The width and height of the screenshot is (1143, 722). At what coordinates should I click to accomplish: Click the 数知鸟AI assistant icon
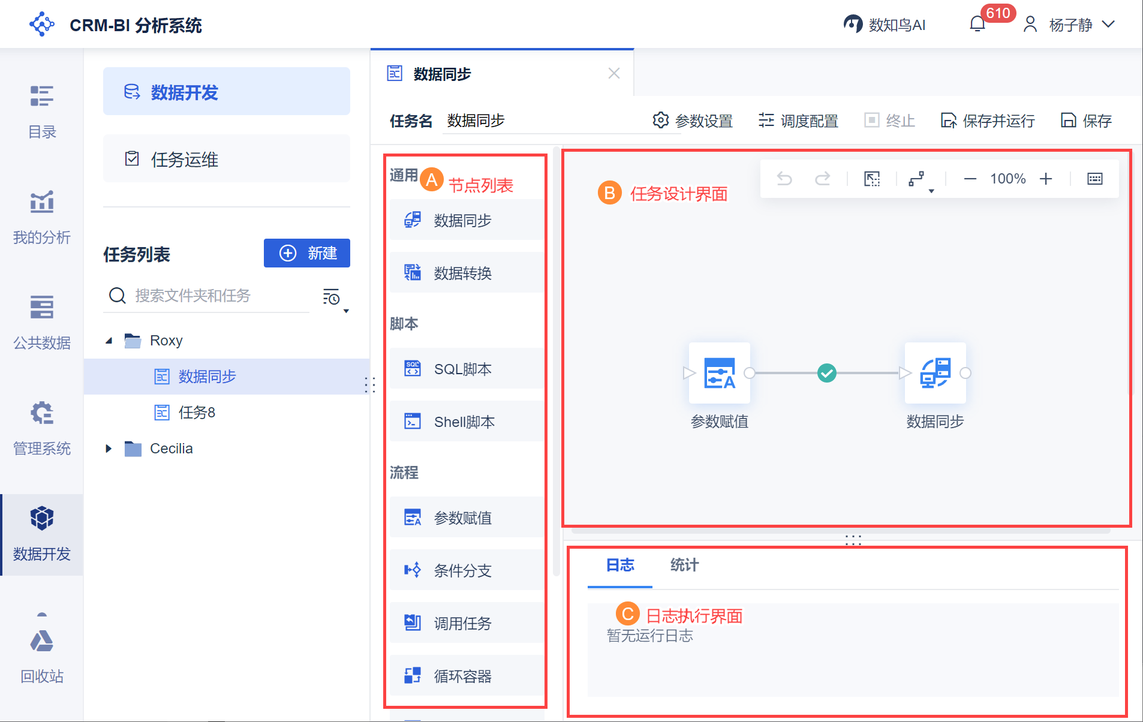tap(853, 25)
